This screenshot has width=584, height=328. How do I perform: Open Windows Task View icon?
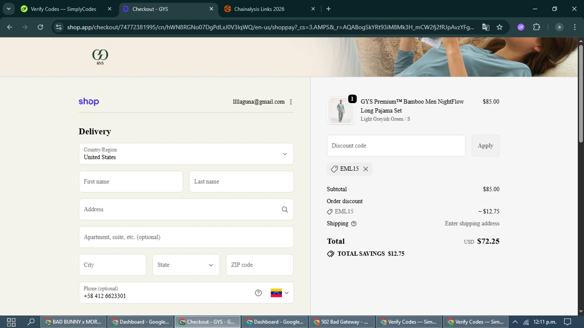pos(11,322)
